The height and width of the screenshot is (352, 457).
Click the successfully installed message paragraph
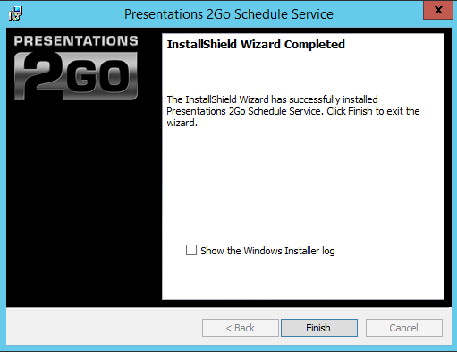(x=293, y=111)
